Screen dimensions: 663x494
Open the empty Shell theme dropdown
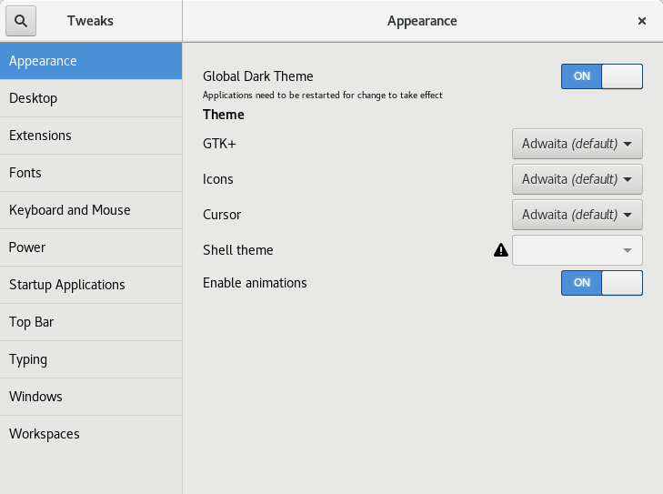pos(578,250)
